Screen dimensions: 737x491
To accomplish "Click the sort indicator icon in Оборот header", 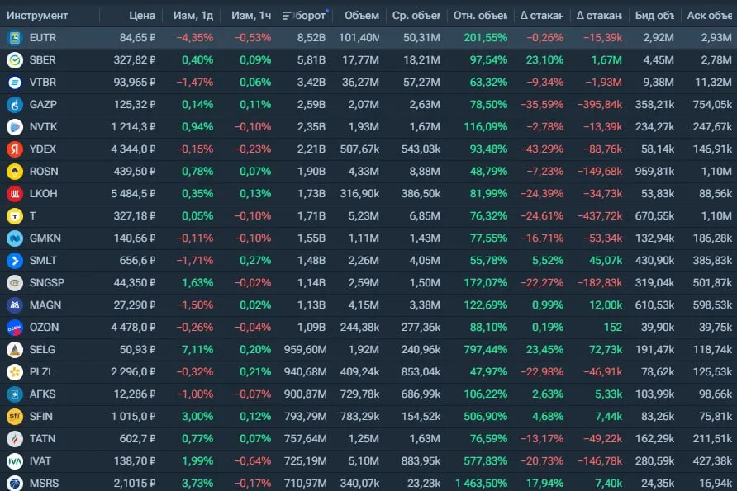I will tap(286, 16).
